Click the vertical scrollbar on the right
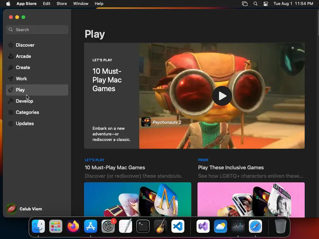This screenshot has width=319, height=239. click(318, 23)
